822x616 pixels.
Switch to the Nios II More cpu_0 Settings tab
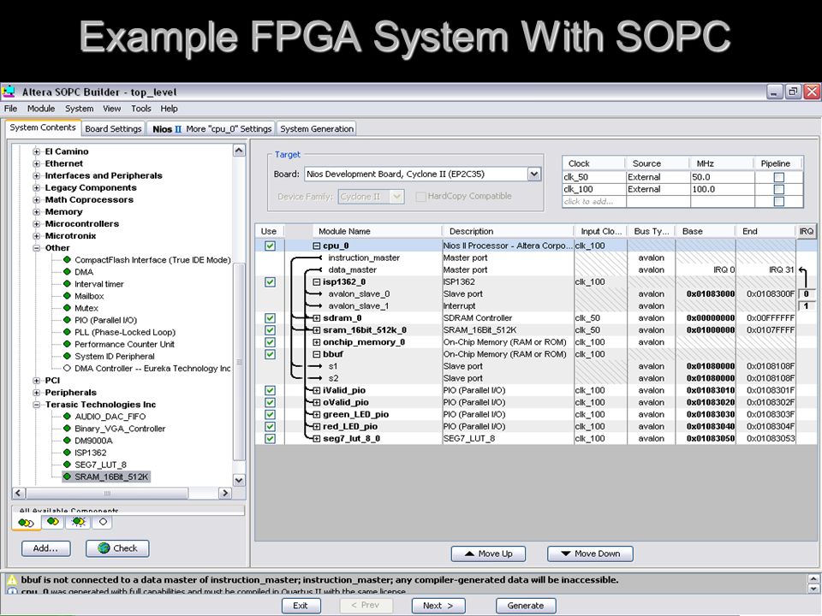point(211,128)
